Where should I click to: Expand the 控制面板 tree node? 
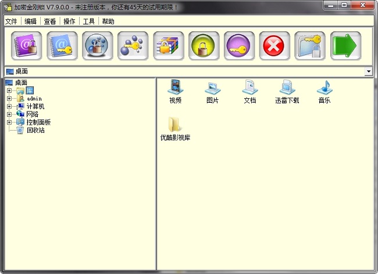pyautogui.click(x=9, y=122)
